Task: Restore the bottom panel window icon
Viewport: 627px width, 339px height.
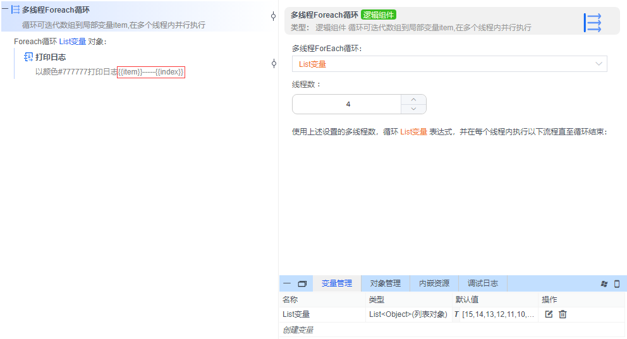Action: pos(302,284)
